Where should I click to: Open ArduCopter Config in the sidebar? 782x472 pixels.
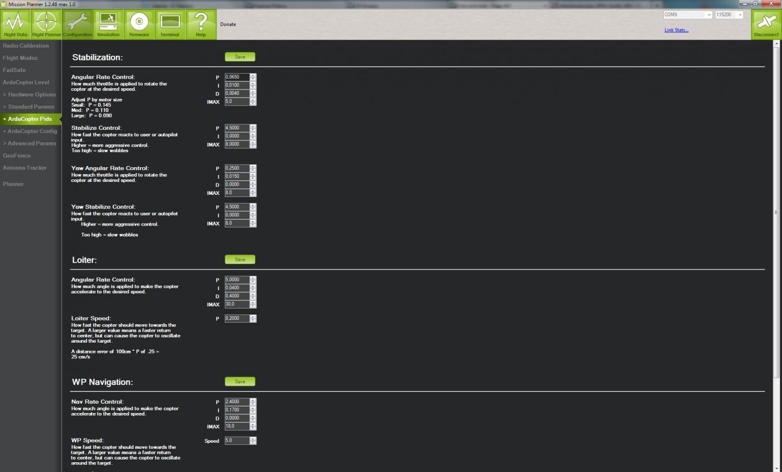coord(30,131)
